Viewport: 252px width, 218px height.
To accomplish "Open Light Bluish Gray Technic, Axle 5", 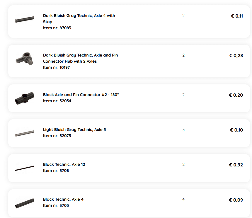I will click(74, 130).
